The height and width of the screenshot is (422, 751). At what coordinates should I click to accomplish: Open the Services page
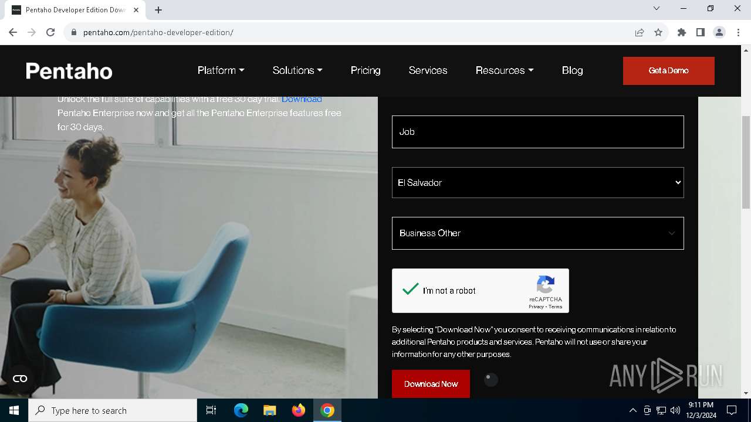pyautogui.click(x=428, y=70)
